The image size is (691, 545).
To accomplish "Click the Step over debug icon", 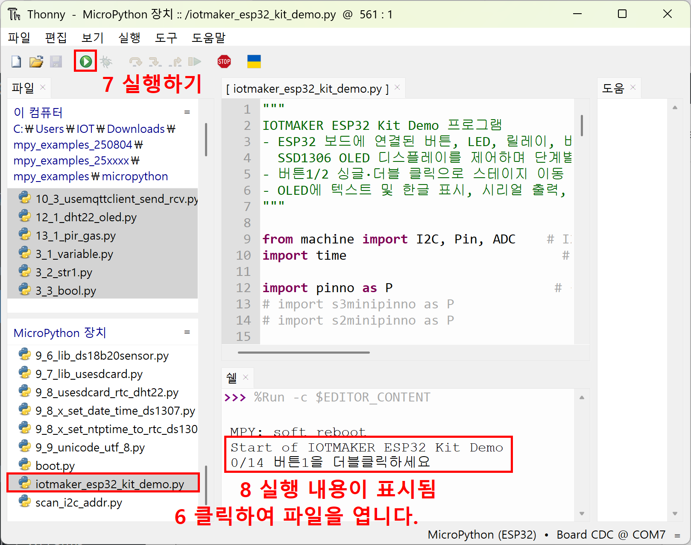I will [x=135, y=62].
